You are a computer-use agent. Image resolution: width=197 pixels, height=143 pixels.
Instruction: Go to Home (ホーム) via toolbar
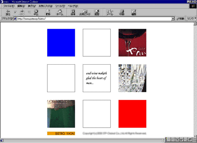click(x=60, y=13)
